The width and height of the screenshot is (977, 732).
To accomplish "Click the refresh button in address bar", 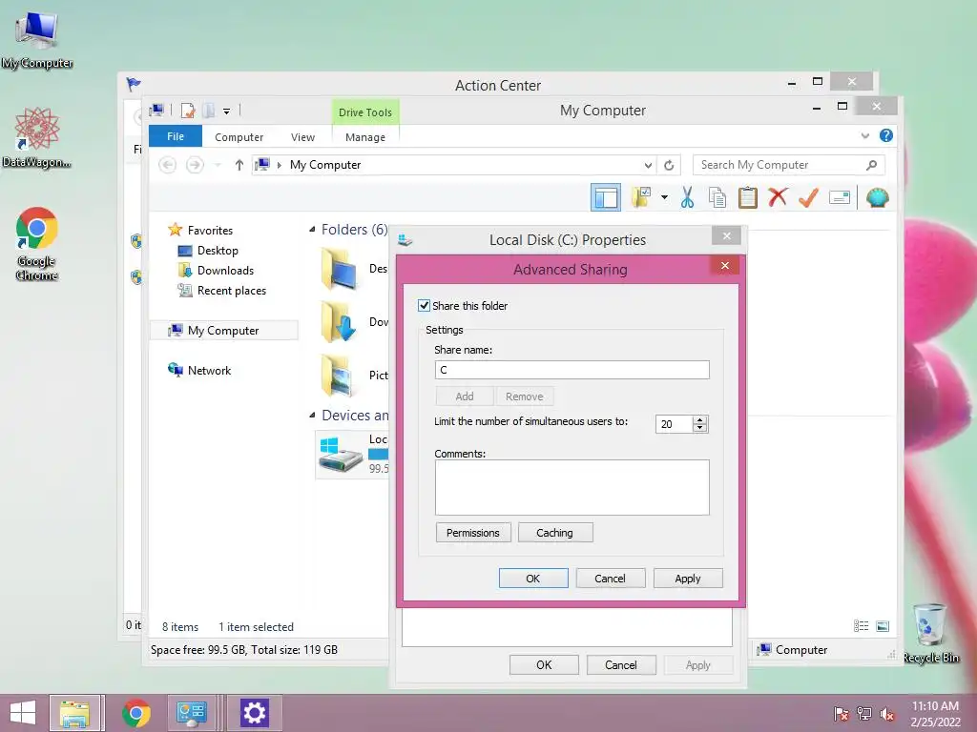I will point(669,165).
